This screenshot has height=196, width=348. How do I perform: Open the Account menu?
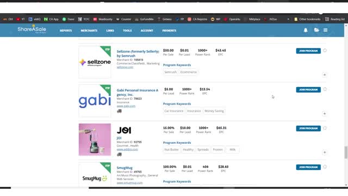pos(147,30)
